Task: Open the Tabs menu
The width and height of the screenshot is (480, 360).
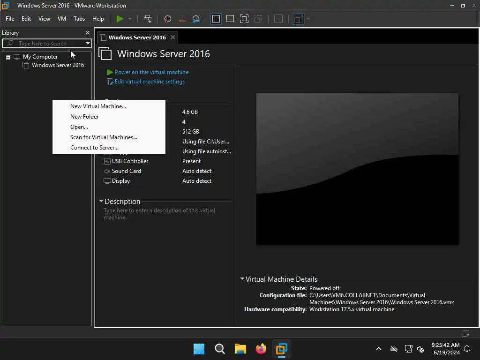Action: (x=79, y=19)
